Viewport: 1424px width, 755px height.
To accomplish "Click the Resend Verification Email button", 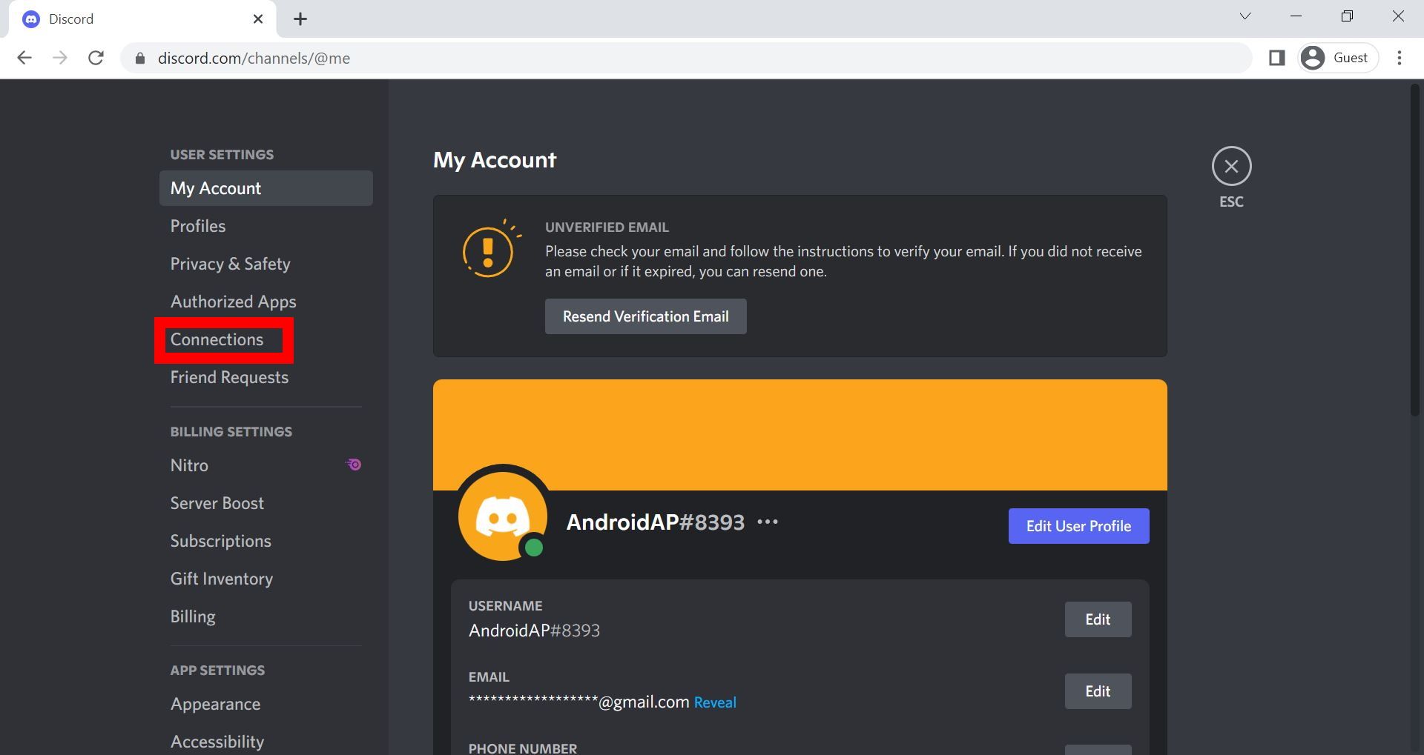I will click(x=645, y=316).
